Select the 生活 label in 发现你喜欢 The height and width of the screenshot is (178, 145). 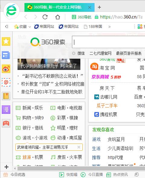[x=96, y=148]
